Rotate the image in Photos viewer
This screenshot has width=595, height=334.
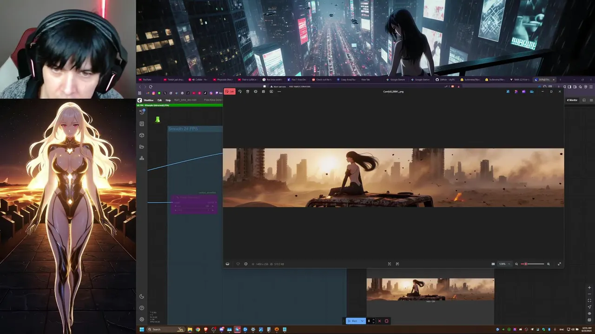[240, 91]
